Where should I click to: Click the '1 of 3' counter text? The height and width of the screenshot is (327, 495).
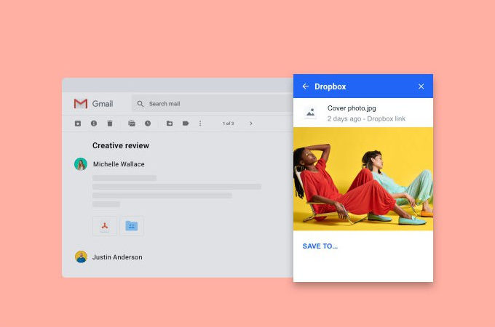coord(228,124)
